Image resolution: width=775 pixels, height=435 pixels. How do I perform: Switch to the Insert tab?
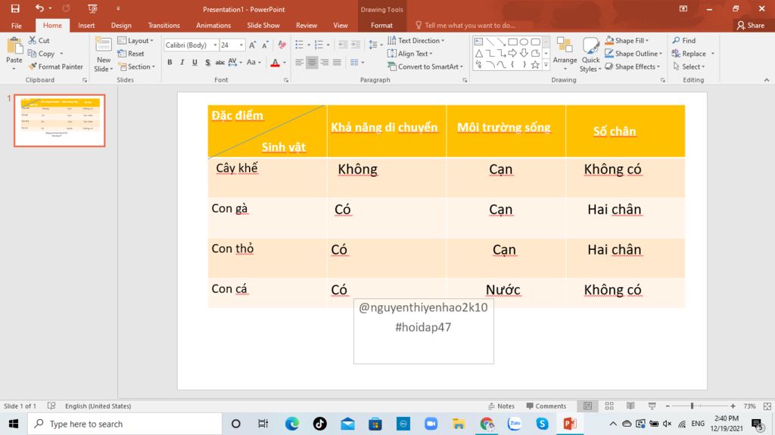pyautogui.click(x=86, y=25)
